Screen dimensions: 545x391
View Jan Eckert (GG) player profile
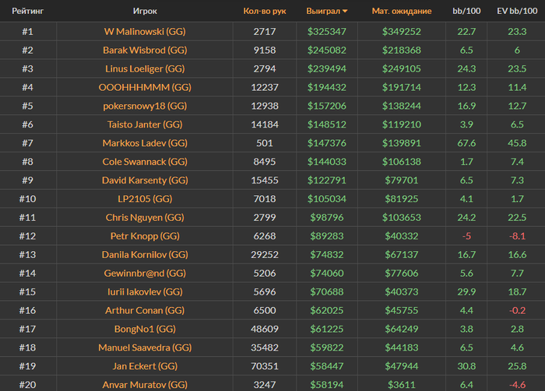click(x=146, y=366)
